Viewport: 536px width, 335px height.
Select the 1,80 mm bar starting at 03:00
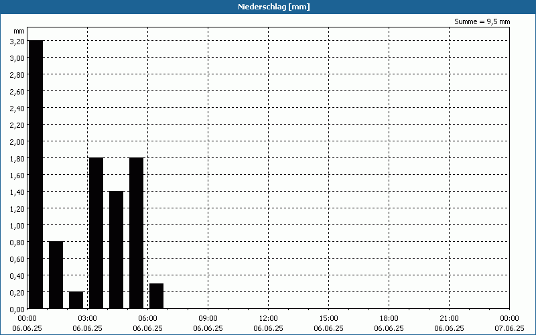click(x=96, y=233)
